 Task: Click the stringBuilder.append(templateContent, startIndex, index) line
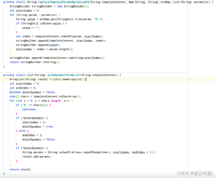pyautogui.click(x=61, y=41)
